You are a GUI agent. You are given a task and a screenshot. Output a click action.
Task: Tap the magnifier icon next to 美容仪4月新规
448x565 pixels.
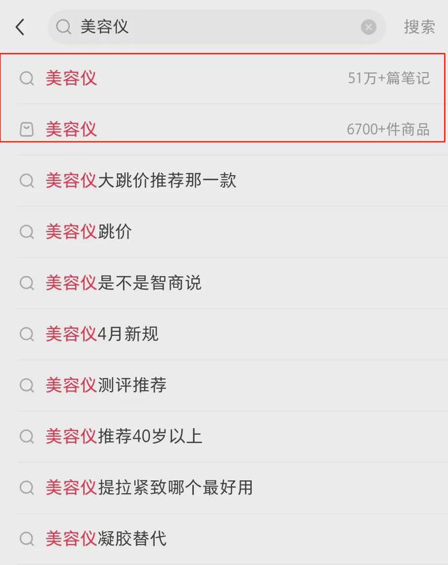[26, 334]
